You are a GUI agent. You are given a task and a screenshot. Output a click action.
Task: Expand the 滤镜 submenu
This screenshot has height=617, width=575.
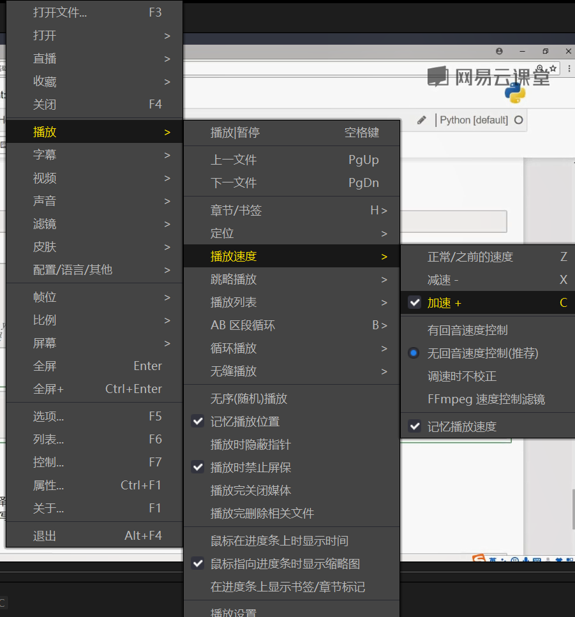point(94,223)
